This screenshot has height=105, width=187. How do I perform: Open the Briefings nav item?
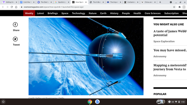pyautogui.click(x=53, y=13)
